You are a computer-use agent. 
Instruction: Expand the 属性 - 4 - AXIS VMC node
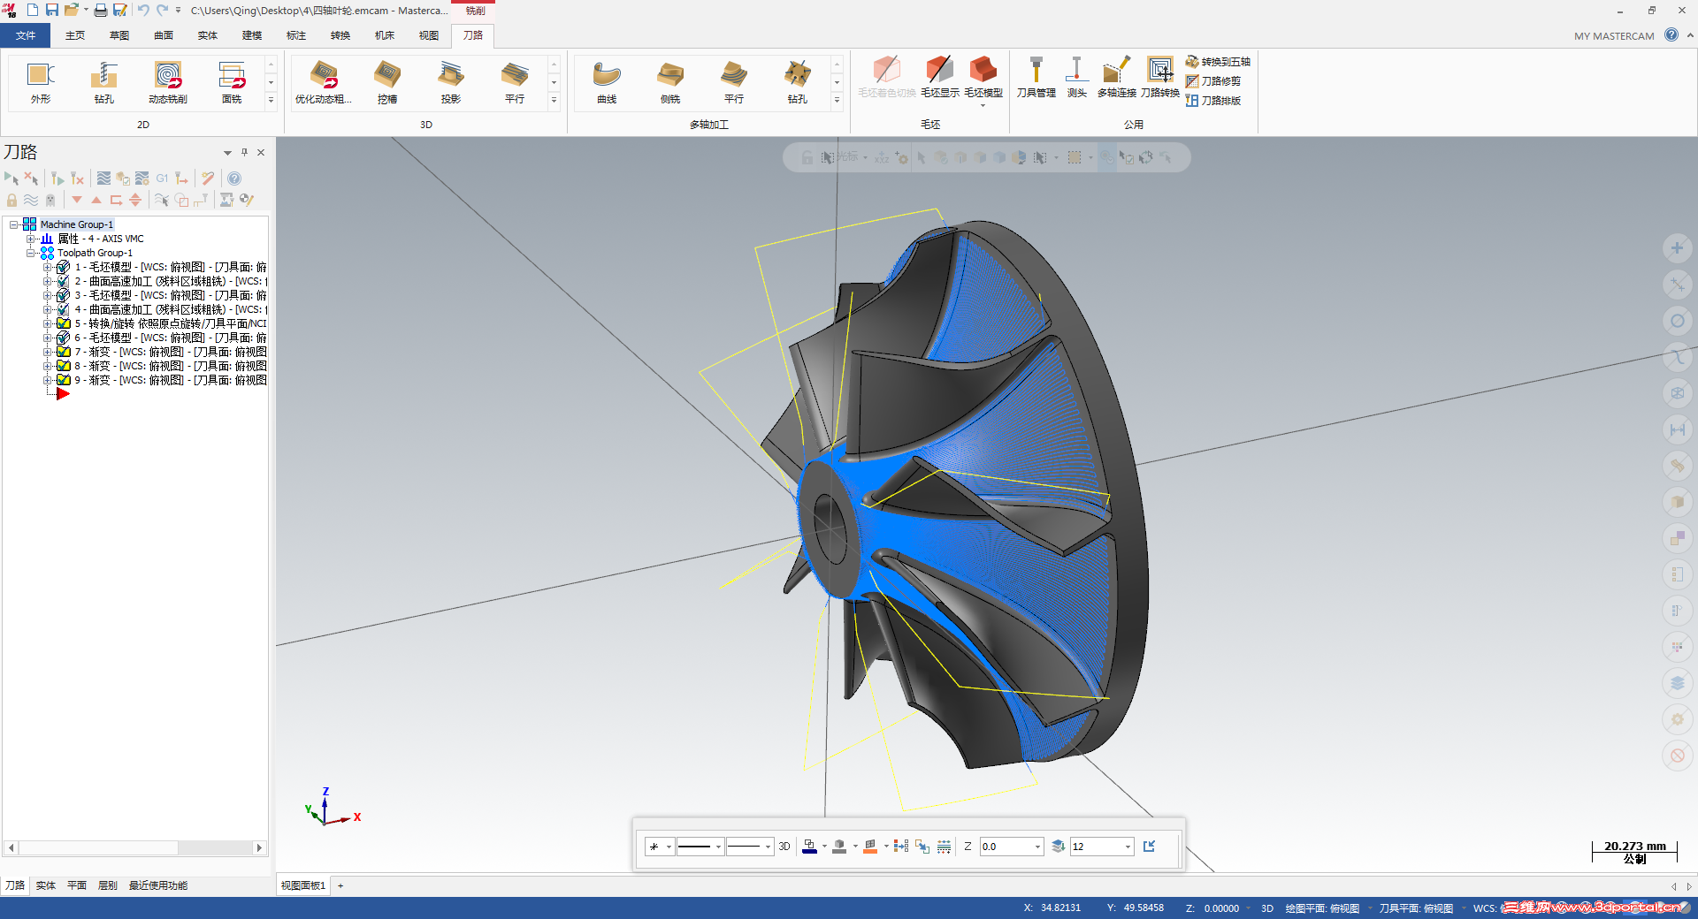31,239
